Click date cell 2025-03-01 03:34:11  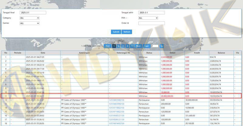[x=35, y=96]
